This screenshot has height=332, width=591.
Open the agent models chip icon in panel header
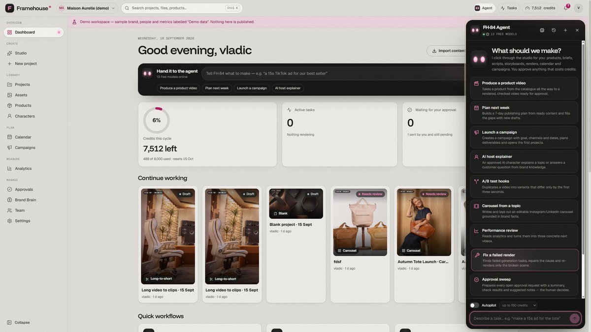tap(542, 30)
